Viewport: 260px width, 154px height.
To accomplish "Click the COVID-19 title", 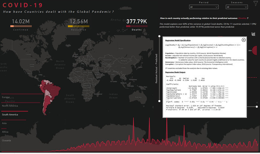I will 23,5.
